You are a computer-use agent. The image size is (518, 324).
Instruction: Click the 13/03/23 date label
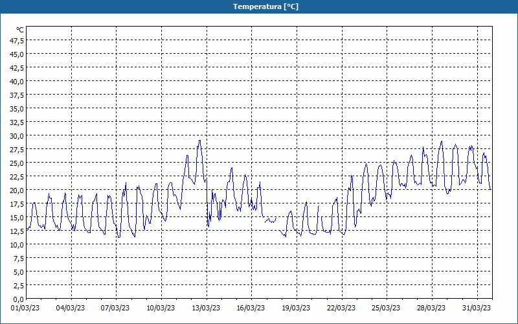(206, 308)
